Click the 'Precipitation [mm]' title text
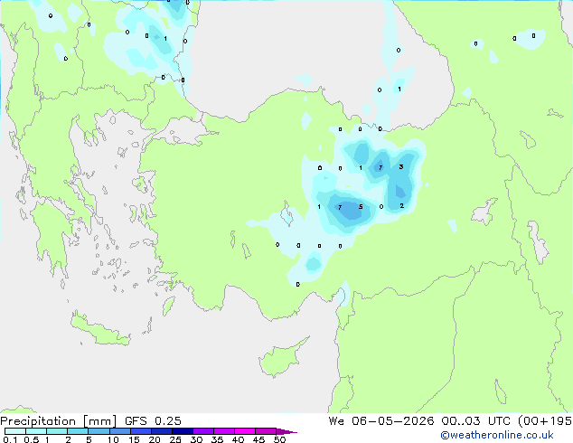The width and height of the screenshot is (573, 443). tap(59, 421)
